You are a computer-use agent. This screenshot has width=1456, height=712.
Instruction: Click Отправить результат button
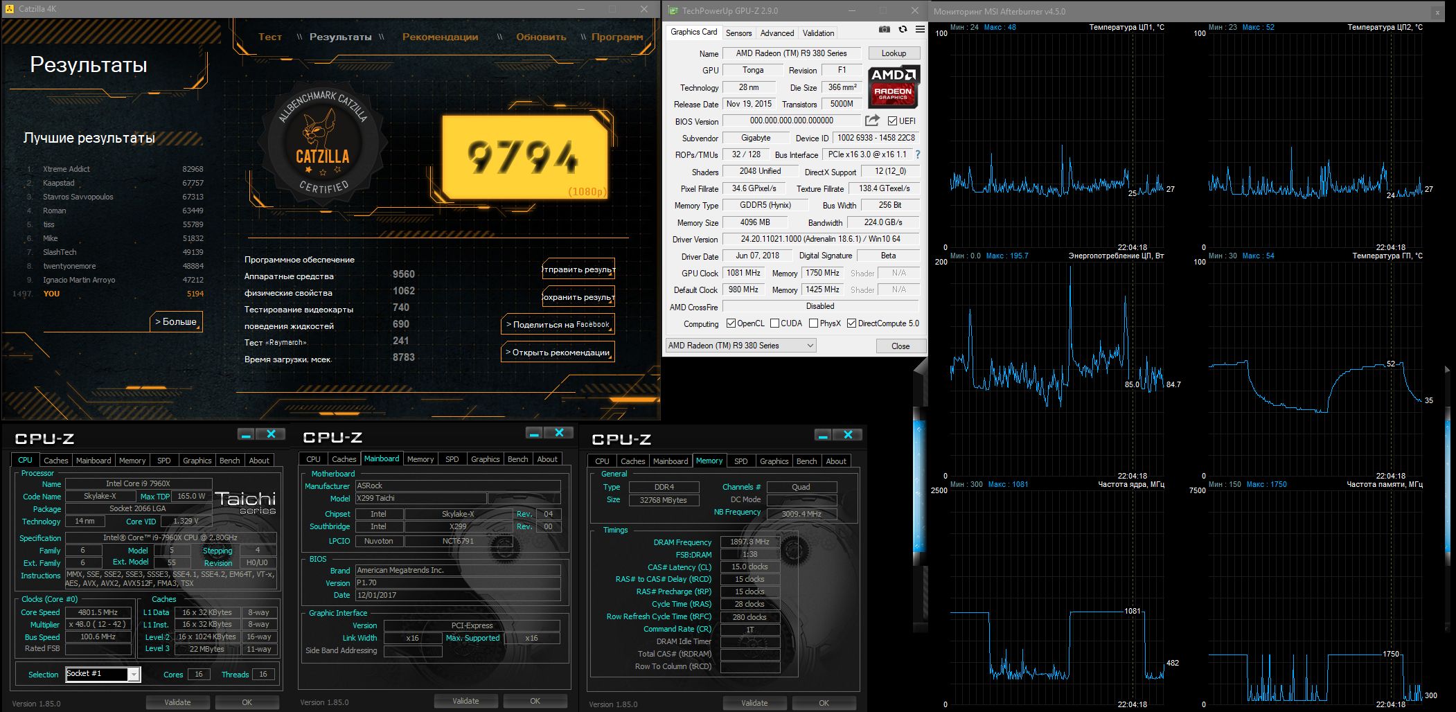[x=578, y=269]
